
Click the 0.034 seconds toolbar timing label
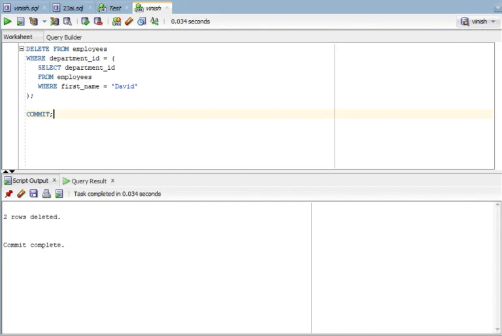pos(190,22)
